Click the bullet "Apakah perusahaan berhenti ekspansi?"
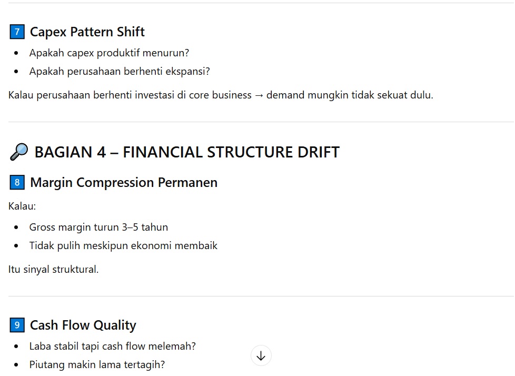Image resolution: width=515 pixels, height=376 pixels. click(120, 71)
